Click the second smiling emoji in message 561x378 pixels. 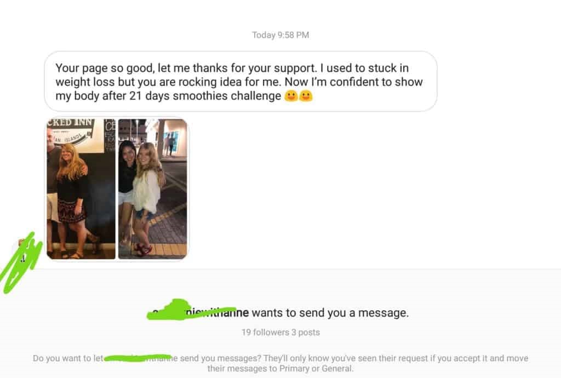[x=306, y=96]
